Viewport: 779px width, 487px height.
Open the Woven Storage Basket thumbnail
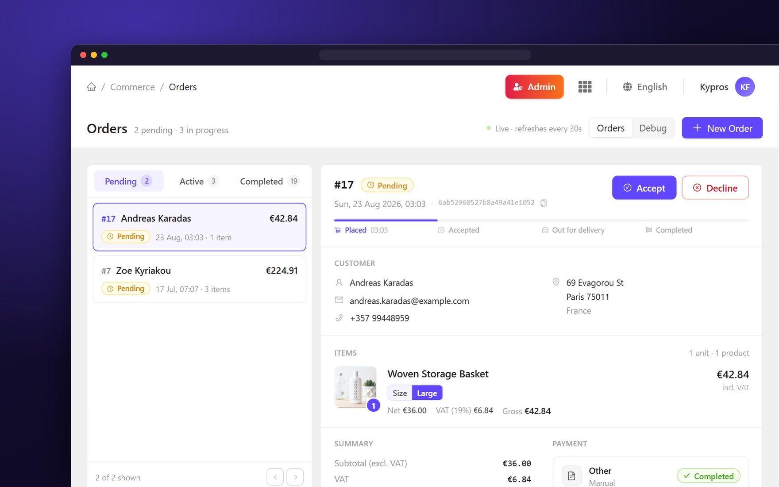pos(355,387)
